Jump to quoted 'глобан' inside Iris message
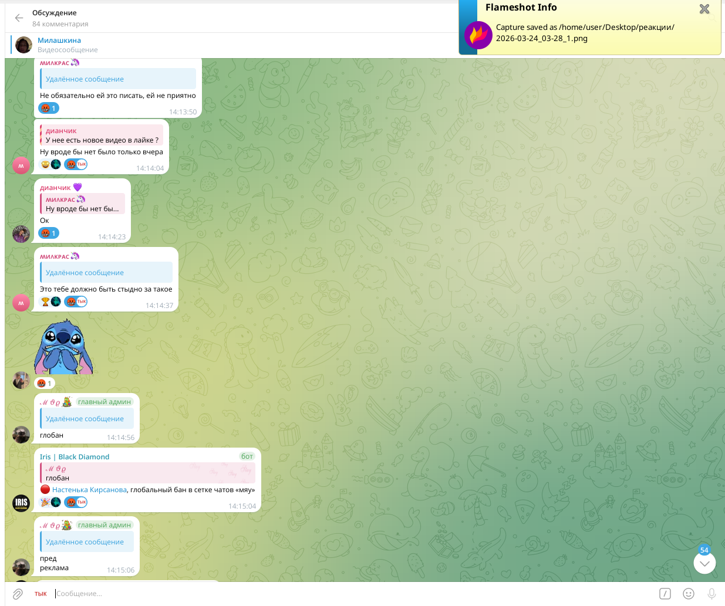 (x=147, y=473)
